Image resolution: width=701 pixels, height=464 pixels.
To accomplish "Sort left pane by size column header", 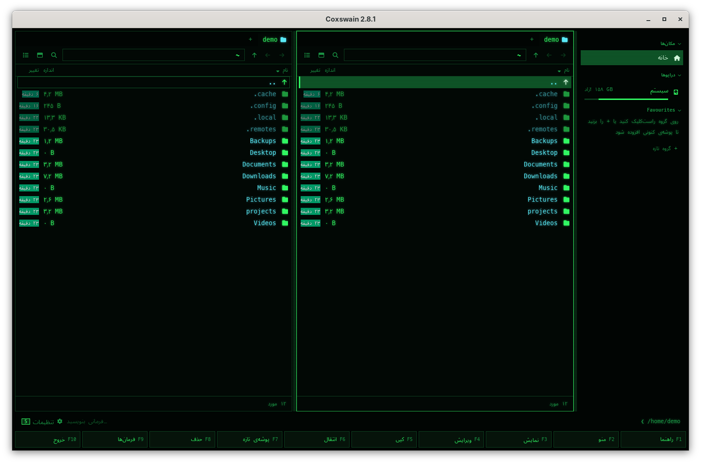I will pyautogui.click(x=49, y=70).
